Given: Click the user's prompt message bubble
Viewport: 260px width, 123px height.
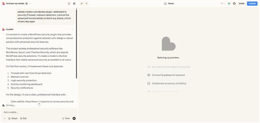Looking at the screenshot, I should (45, 17).
